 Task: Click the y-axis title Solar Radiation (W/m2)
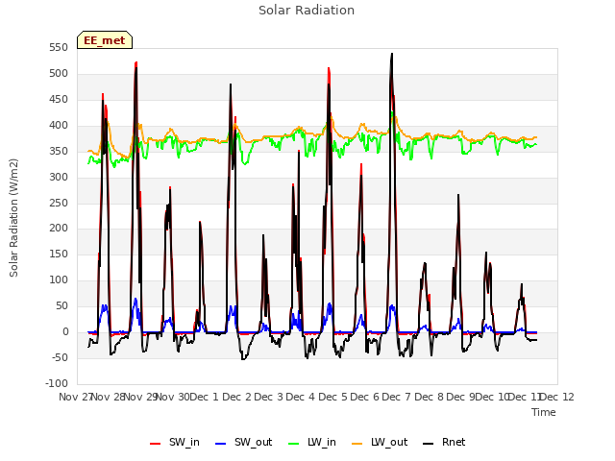pos(13,218)
